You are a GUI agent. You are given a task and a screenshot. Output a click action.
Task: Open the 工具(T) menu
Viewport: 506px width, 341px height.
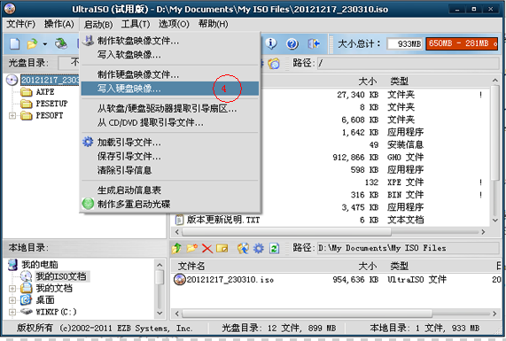[x=136, y=24]
